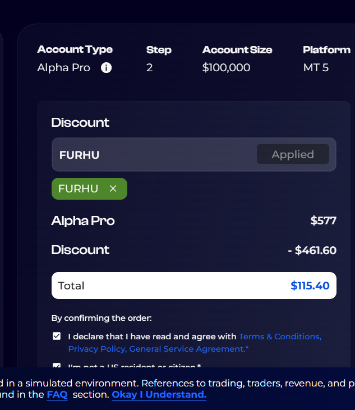Image resolution: width=355 pixels, height=410 pixels.
Task: Open the Privacy Policy link
Action: click(96, 349)
